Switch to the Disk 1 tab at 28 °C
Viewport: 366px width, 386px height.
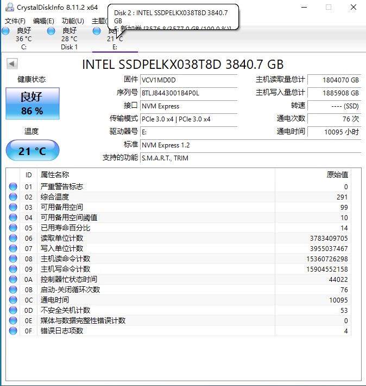(x=70, y=38)
